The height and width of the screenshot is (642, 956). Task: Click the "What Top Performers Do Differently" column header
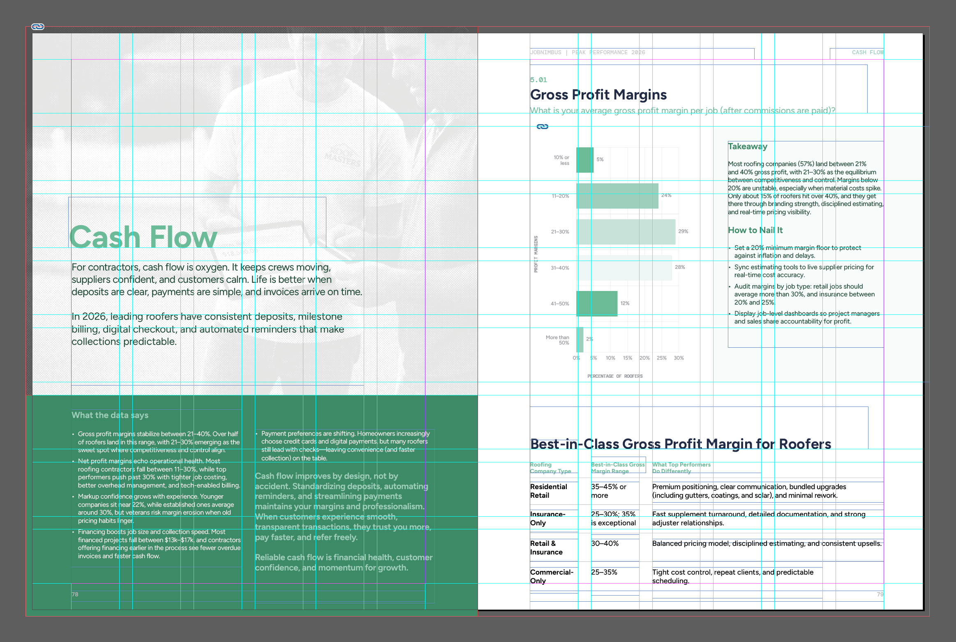tap(681, 468)
